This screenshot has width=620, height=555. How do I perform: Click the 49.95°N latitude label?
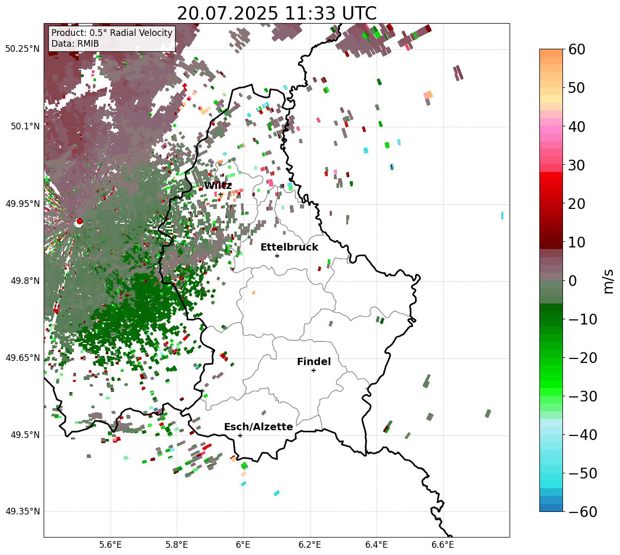tap(23, 204)
